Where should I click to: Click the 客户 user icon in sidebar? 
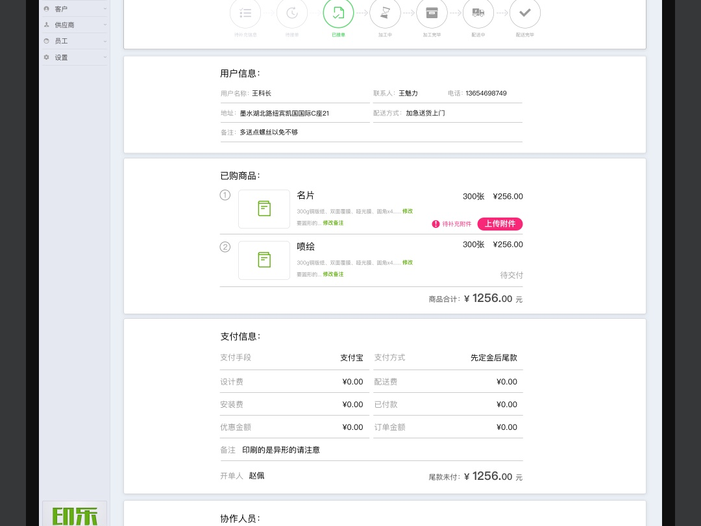coord(46,8)
